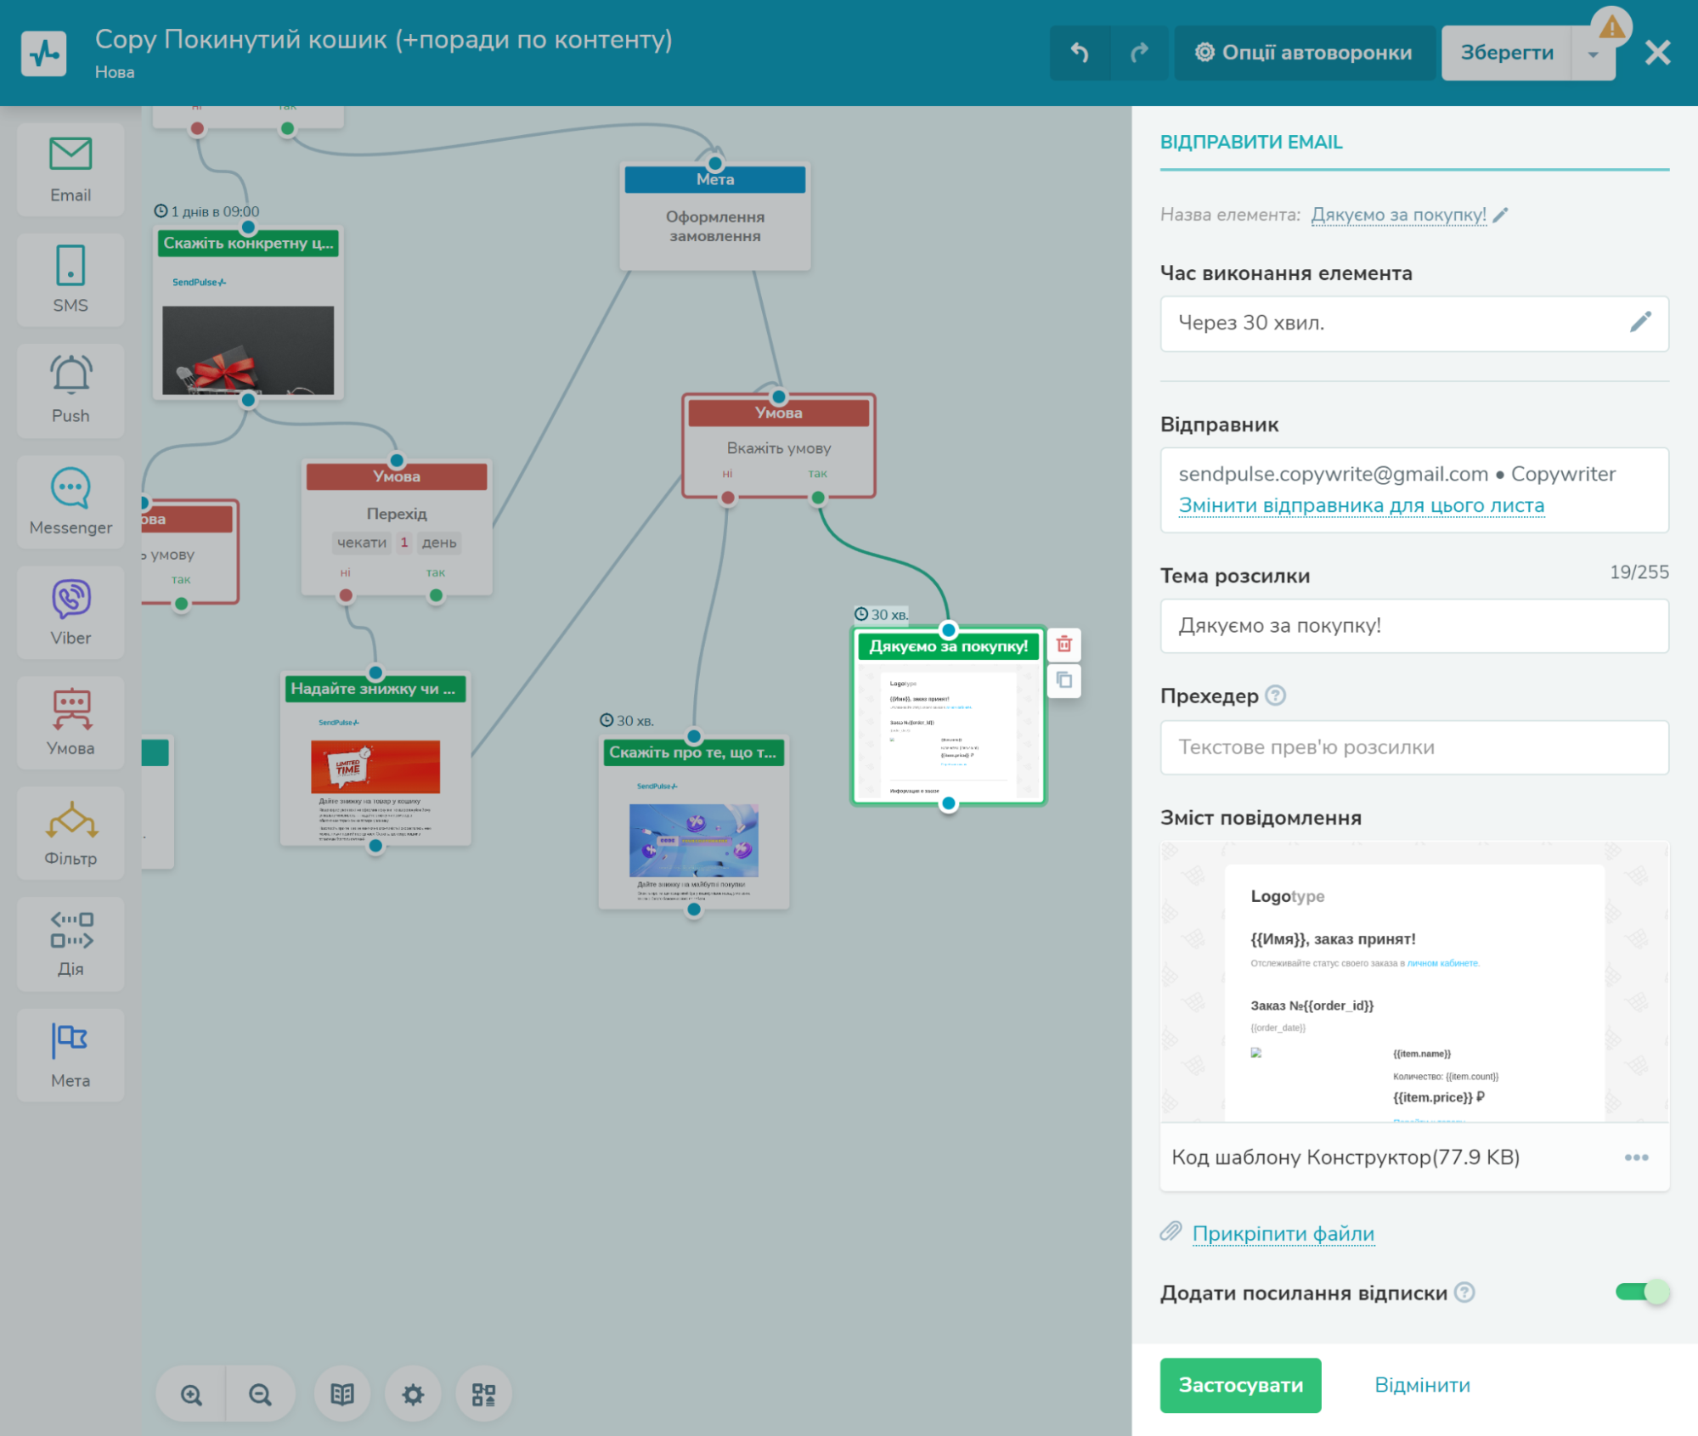Toggle the unsubscribe link switch

point(1641,1292)
